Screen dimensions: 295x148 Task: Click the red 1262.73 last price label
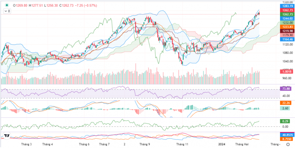(287, 10)
